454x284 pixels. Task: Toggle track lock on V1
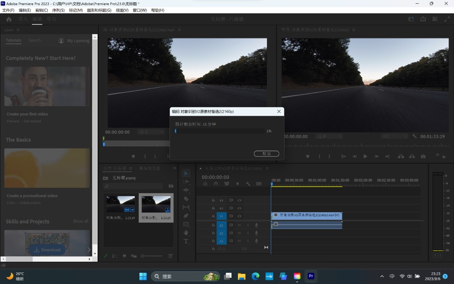pyautogui.click(x=213, y=216)
